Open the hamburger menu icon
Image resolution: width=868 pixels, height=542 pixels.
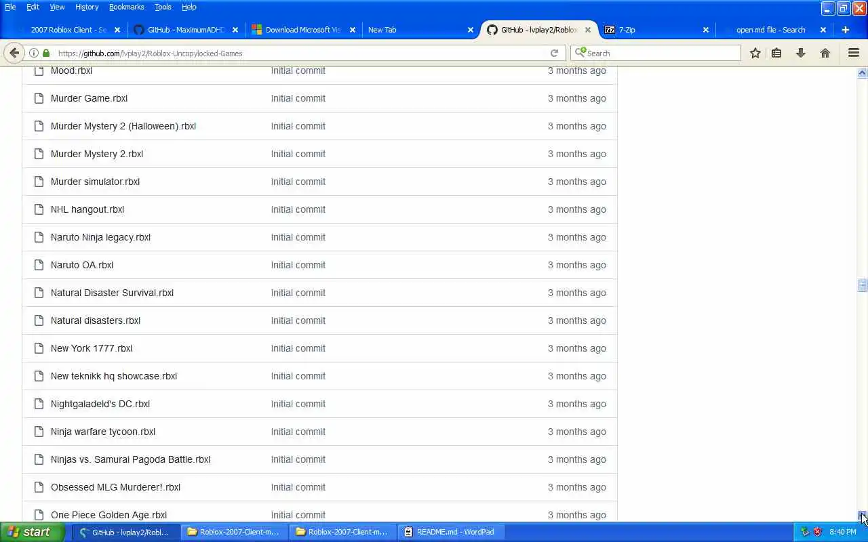point(854,53)
